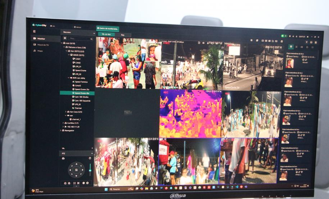329x199 pixels.
Task: Click the thermal camera video tile
Action: (x=190, y=114)
